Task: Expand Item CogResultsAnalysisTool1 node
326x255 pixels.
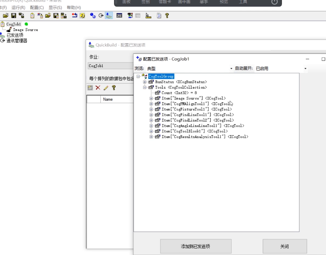Action: pyautogui.click(x=151, y=137)
